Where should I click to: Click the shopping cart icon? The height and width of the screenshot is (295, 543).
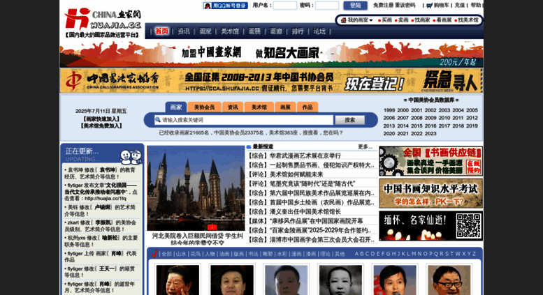coord(429,5)
